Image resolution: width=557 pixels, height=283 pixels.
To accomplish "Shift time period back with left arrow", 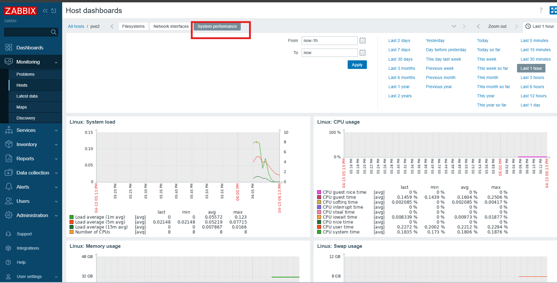I will pos(478,26).
